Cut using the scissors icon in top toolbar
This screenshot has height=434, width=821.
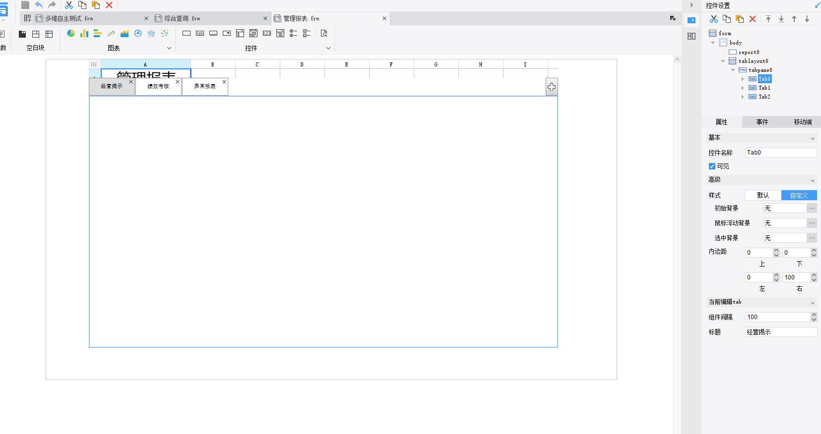69,5
